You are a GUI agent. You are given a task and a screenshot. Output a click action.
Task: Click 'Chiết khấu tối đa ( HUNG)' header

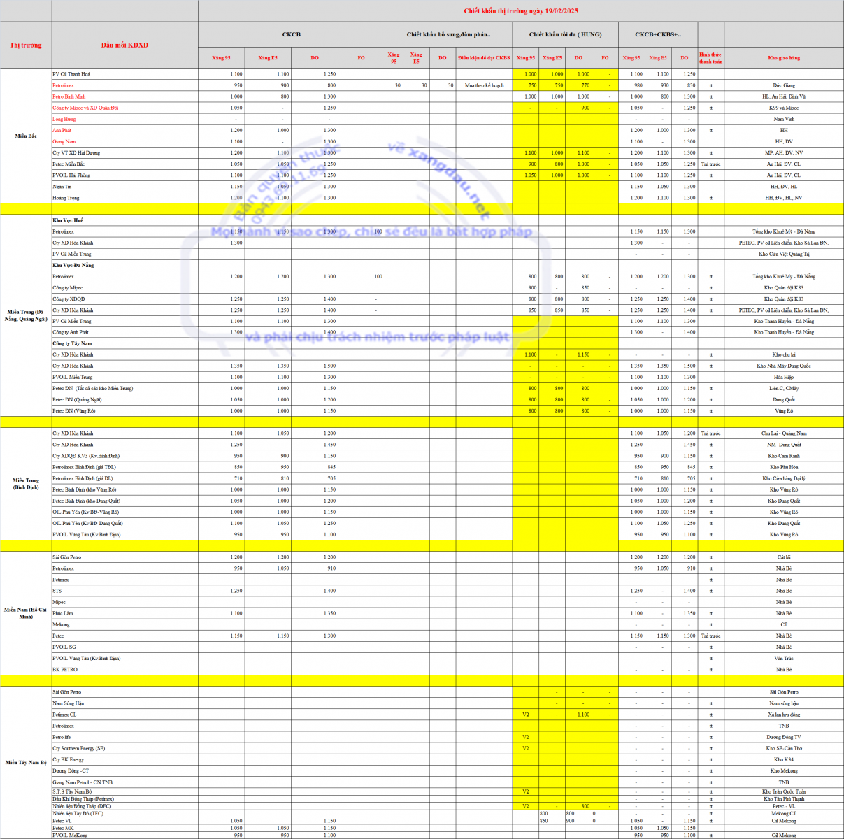tap(565, 34)
